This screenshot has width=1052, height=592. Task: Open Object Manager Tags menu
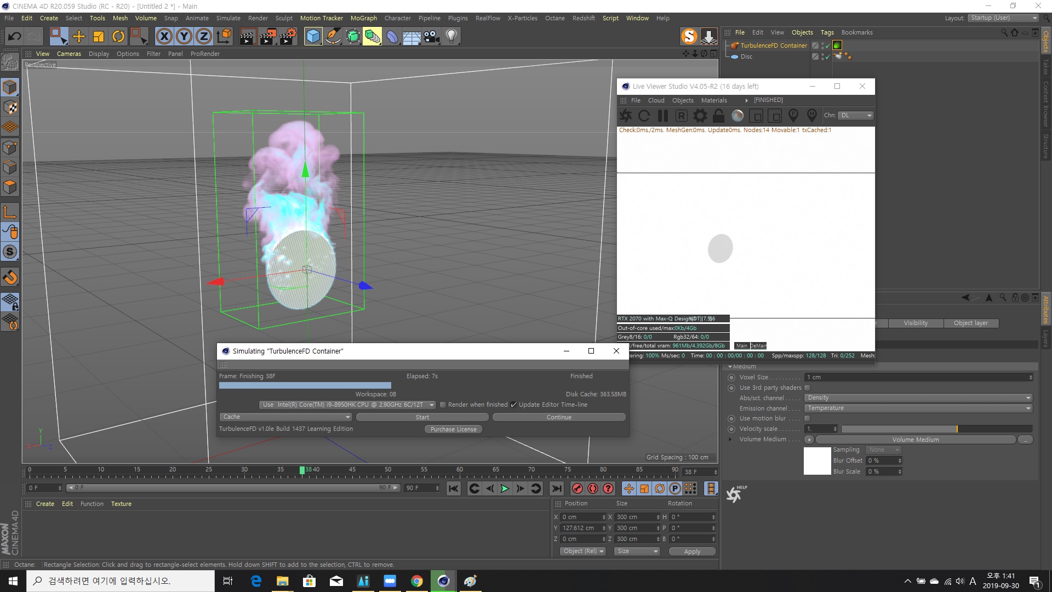click(827, 32)
